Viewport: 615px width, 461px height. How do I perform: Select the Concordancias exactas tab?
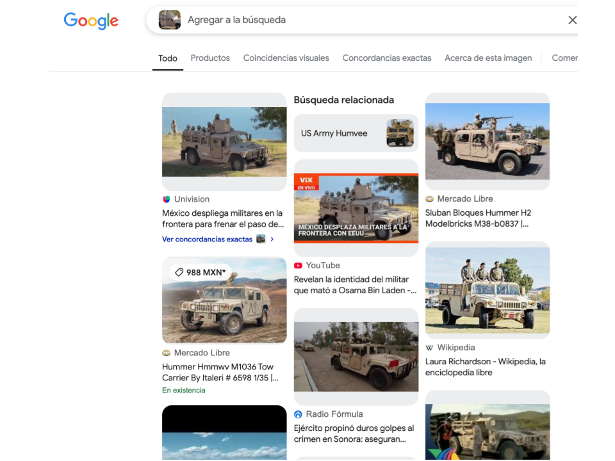click(387, 58)
